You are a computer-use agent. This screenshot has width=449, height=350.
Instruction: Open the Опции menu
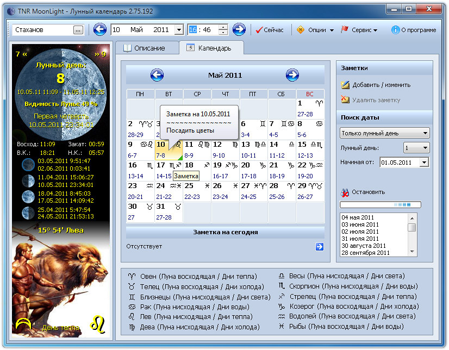(316, 30)
